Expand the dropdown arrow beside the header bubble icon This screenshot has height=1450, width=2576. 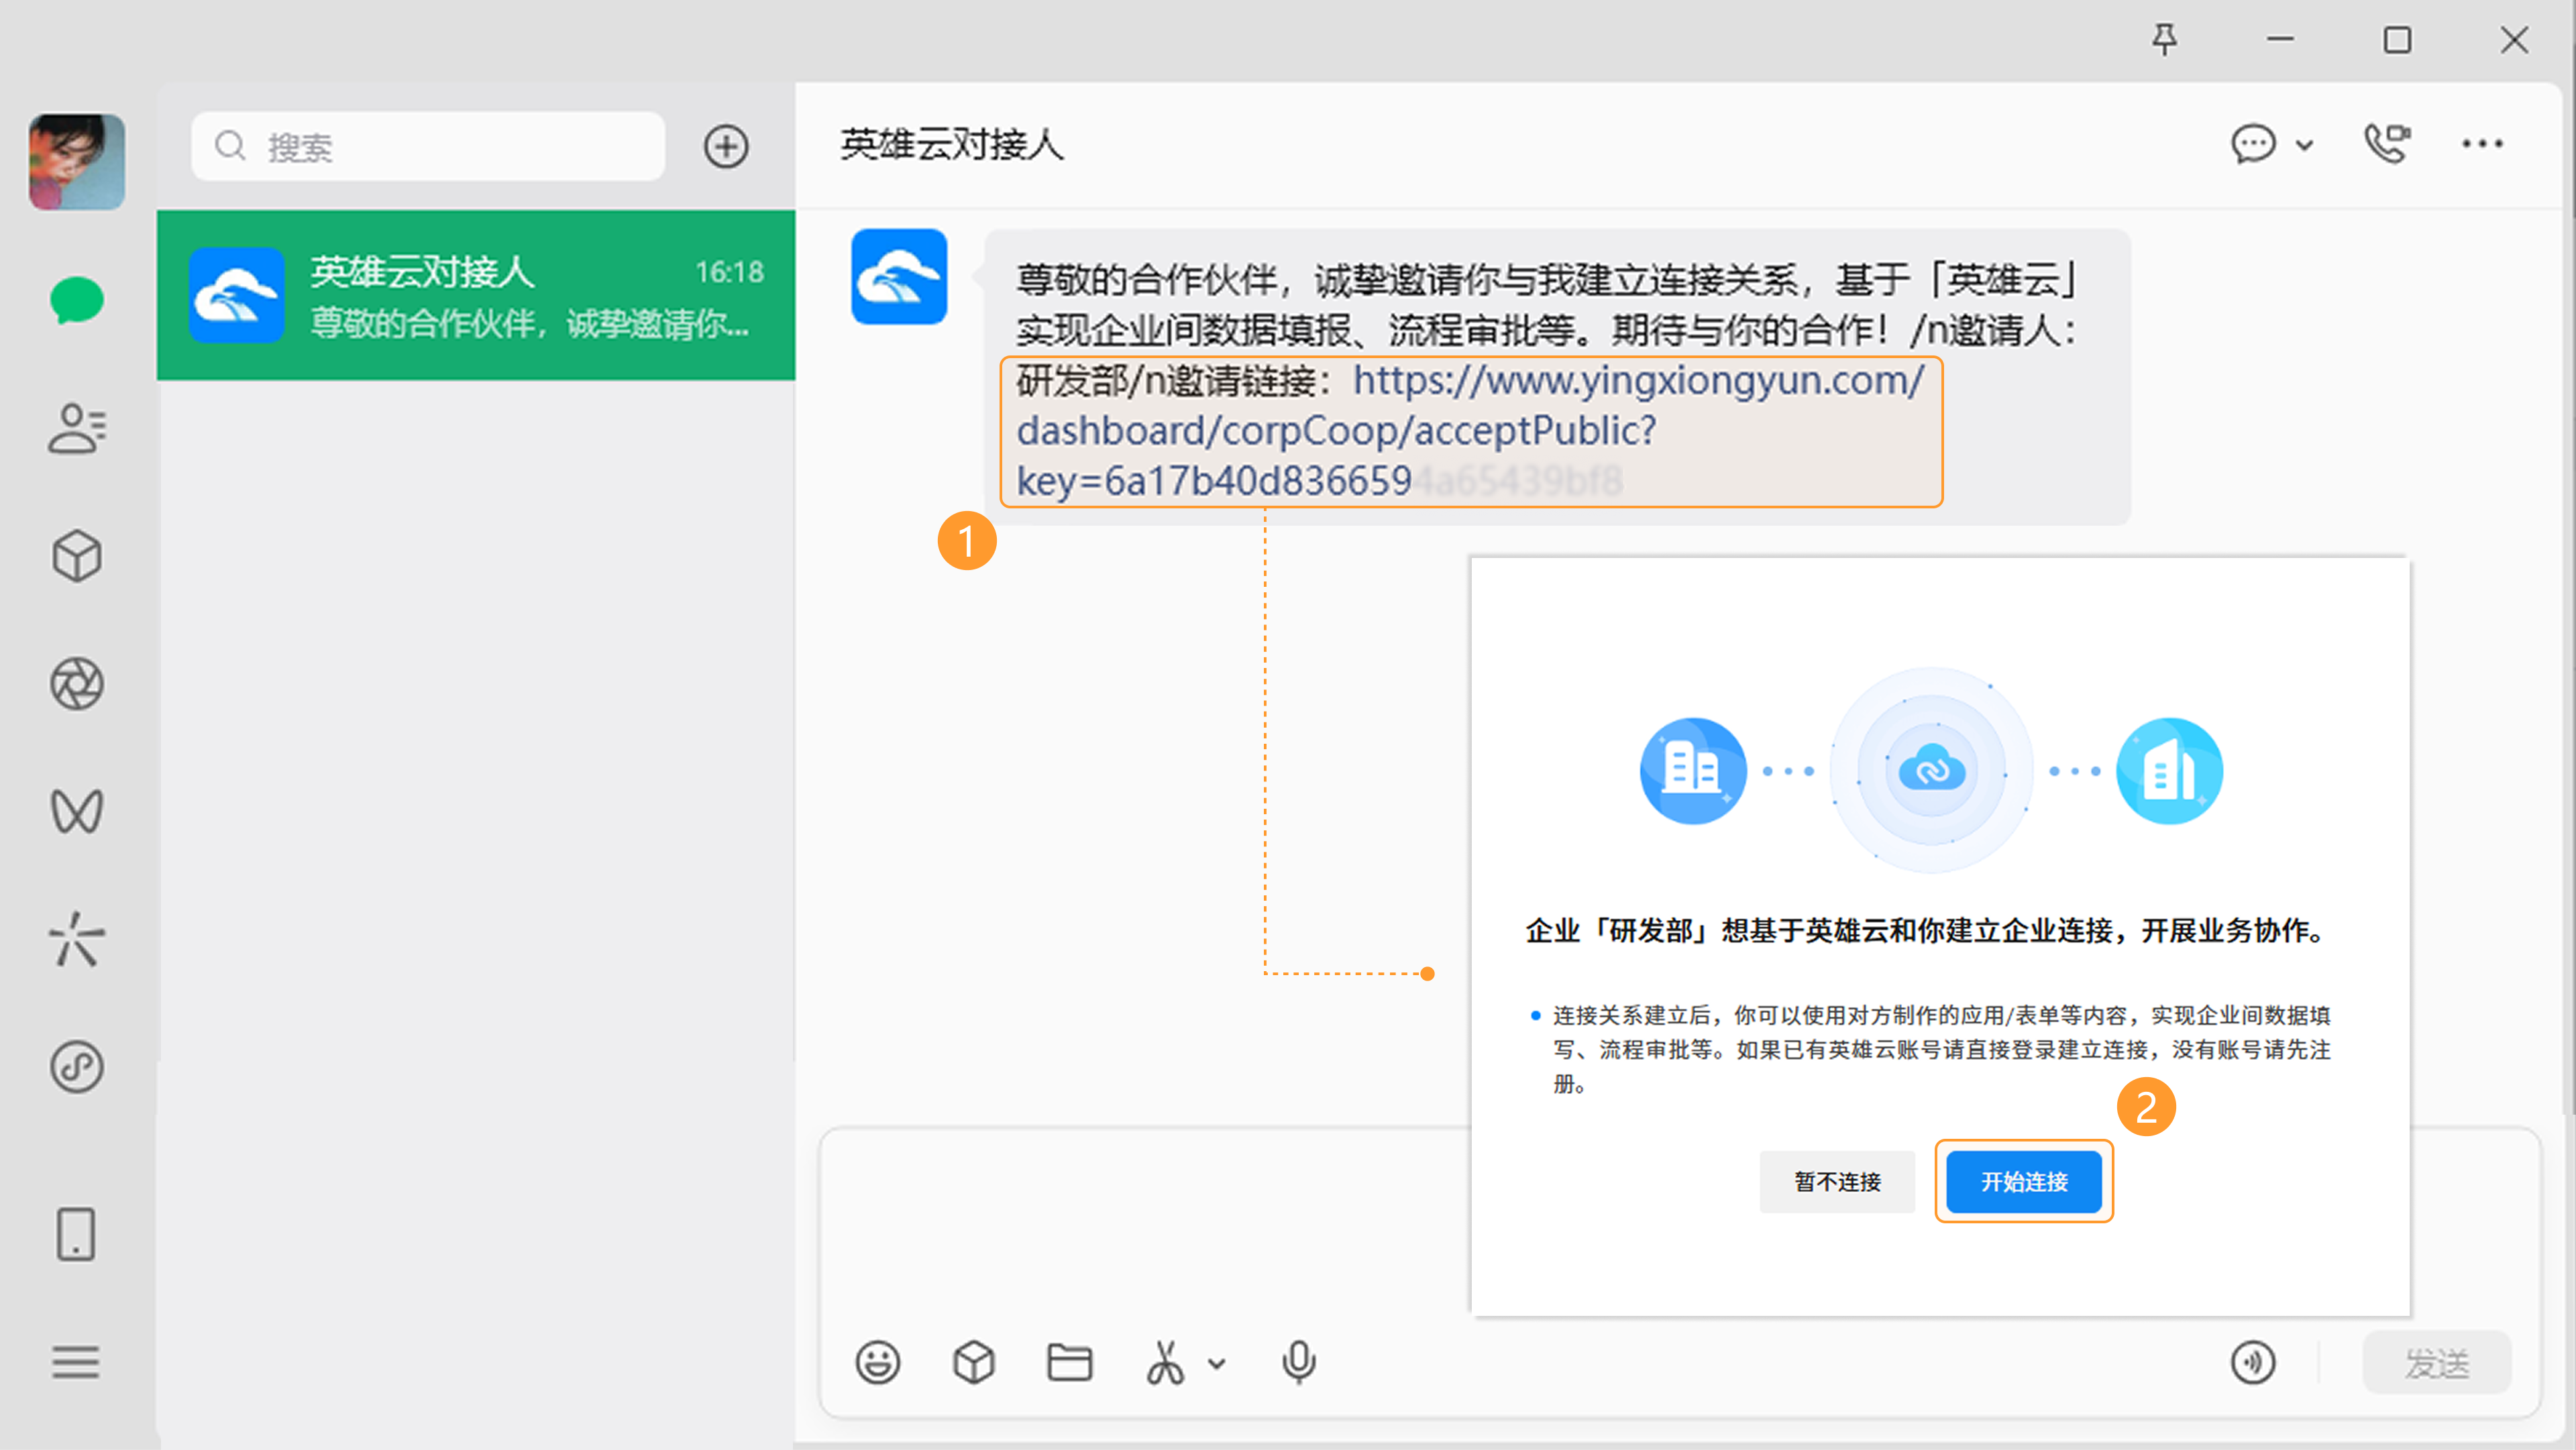(2305, 146)
